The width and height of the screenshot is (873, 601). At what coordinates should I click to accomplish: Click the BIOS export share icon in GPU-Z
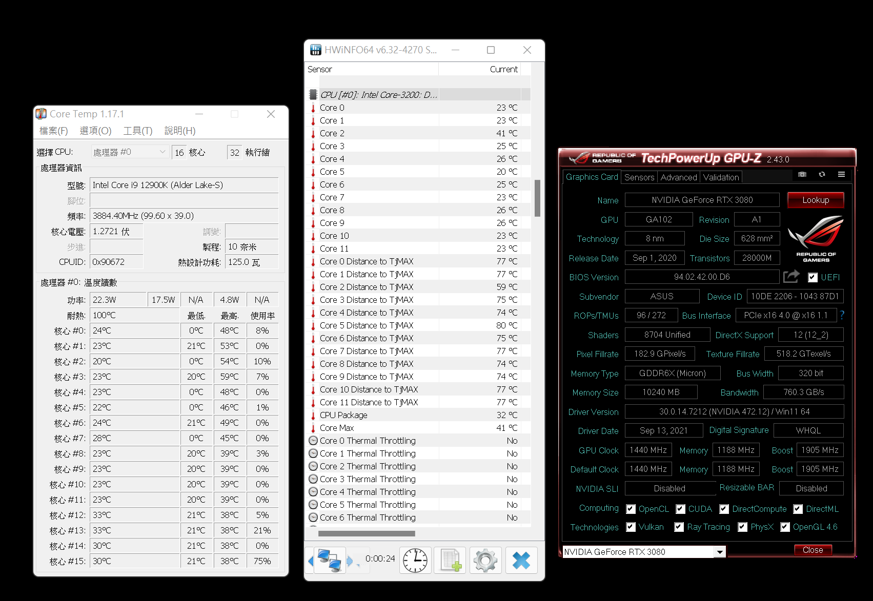(x=791, y=277)
